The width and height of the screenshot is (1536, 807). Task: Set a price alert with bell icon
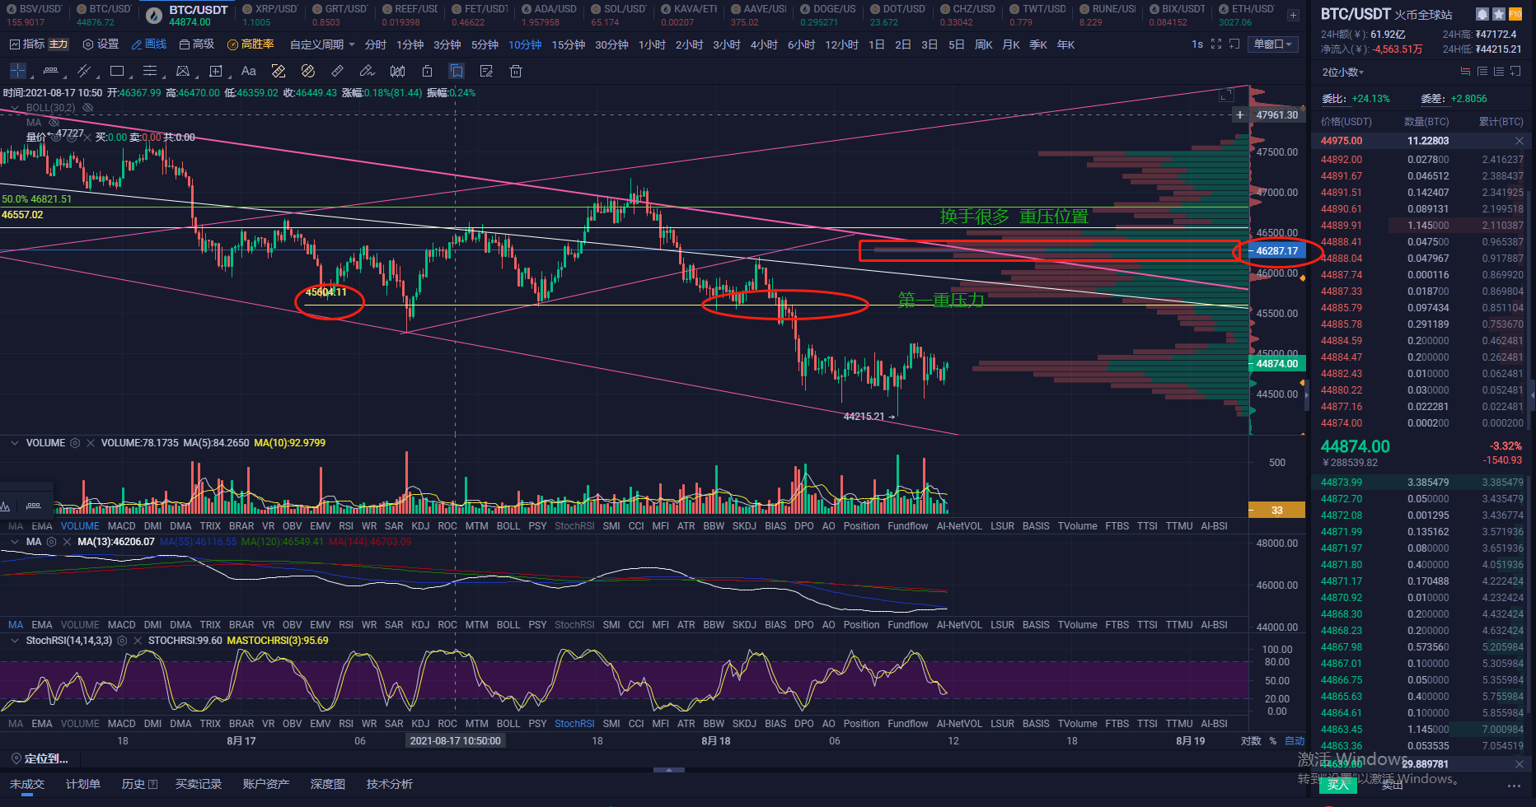[1482, 14]
